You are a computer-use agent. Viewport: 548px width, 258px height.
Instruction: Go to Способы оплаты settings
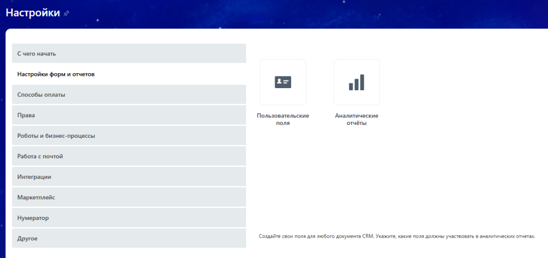pos(128,95)
